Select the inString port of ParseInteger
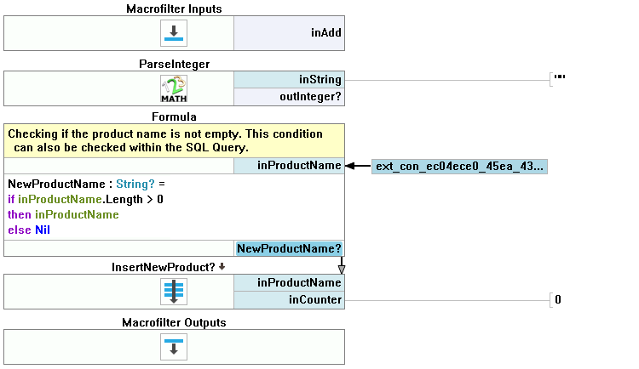 289,80
